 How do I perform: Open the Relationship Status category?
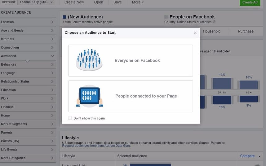pyautogui.click(x=28, y=81)
